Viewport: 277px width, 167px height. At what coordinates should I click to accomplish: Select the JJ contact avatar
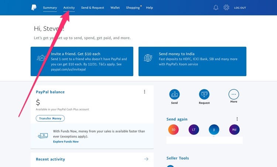[x=214, y=129]
